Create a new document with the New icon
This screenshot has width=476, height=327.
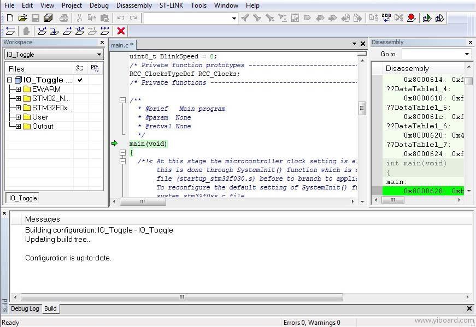click(10, 18)
